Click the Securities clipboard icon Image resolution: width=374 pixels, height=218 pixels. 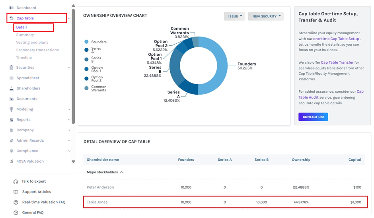[11, 68]
